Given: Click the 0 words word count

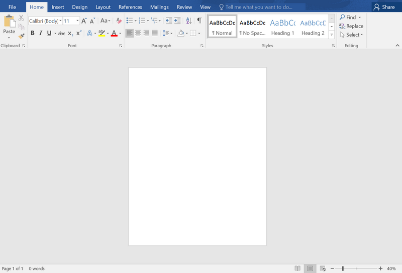Looking at the screenshot, I should [37, 268].
